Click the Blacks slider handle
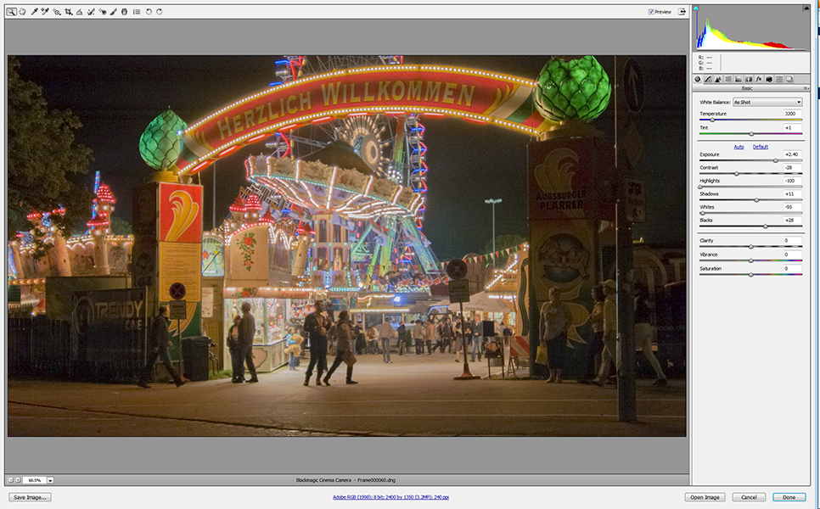This screenshot has width=820, height=509. click(x=766, y=227)
